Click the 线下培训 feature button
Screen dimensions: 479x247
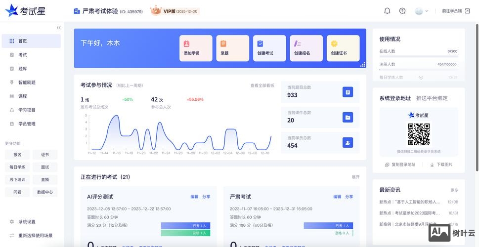(x=17, y=179)
